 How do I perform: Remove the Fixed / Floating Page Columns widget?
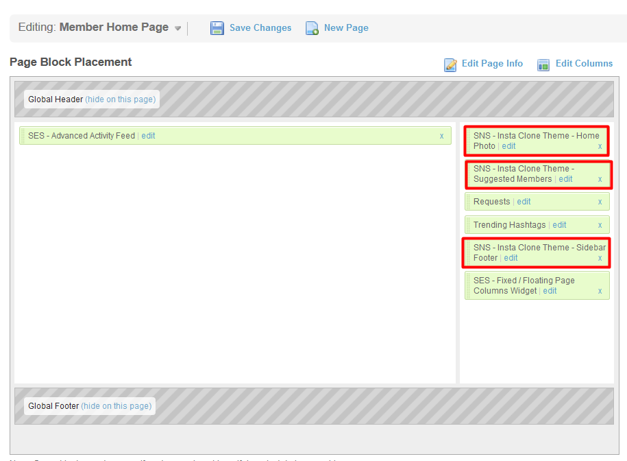tap(600, 291)
